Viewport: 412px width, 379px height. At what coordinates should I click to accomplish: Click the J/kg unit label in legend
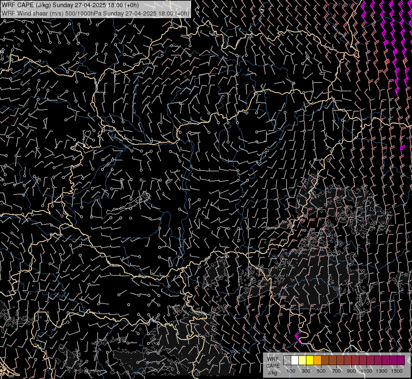pos(273,373)
